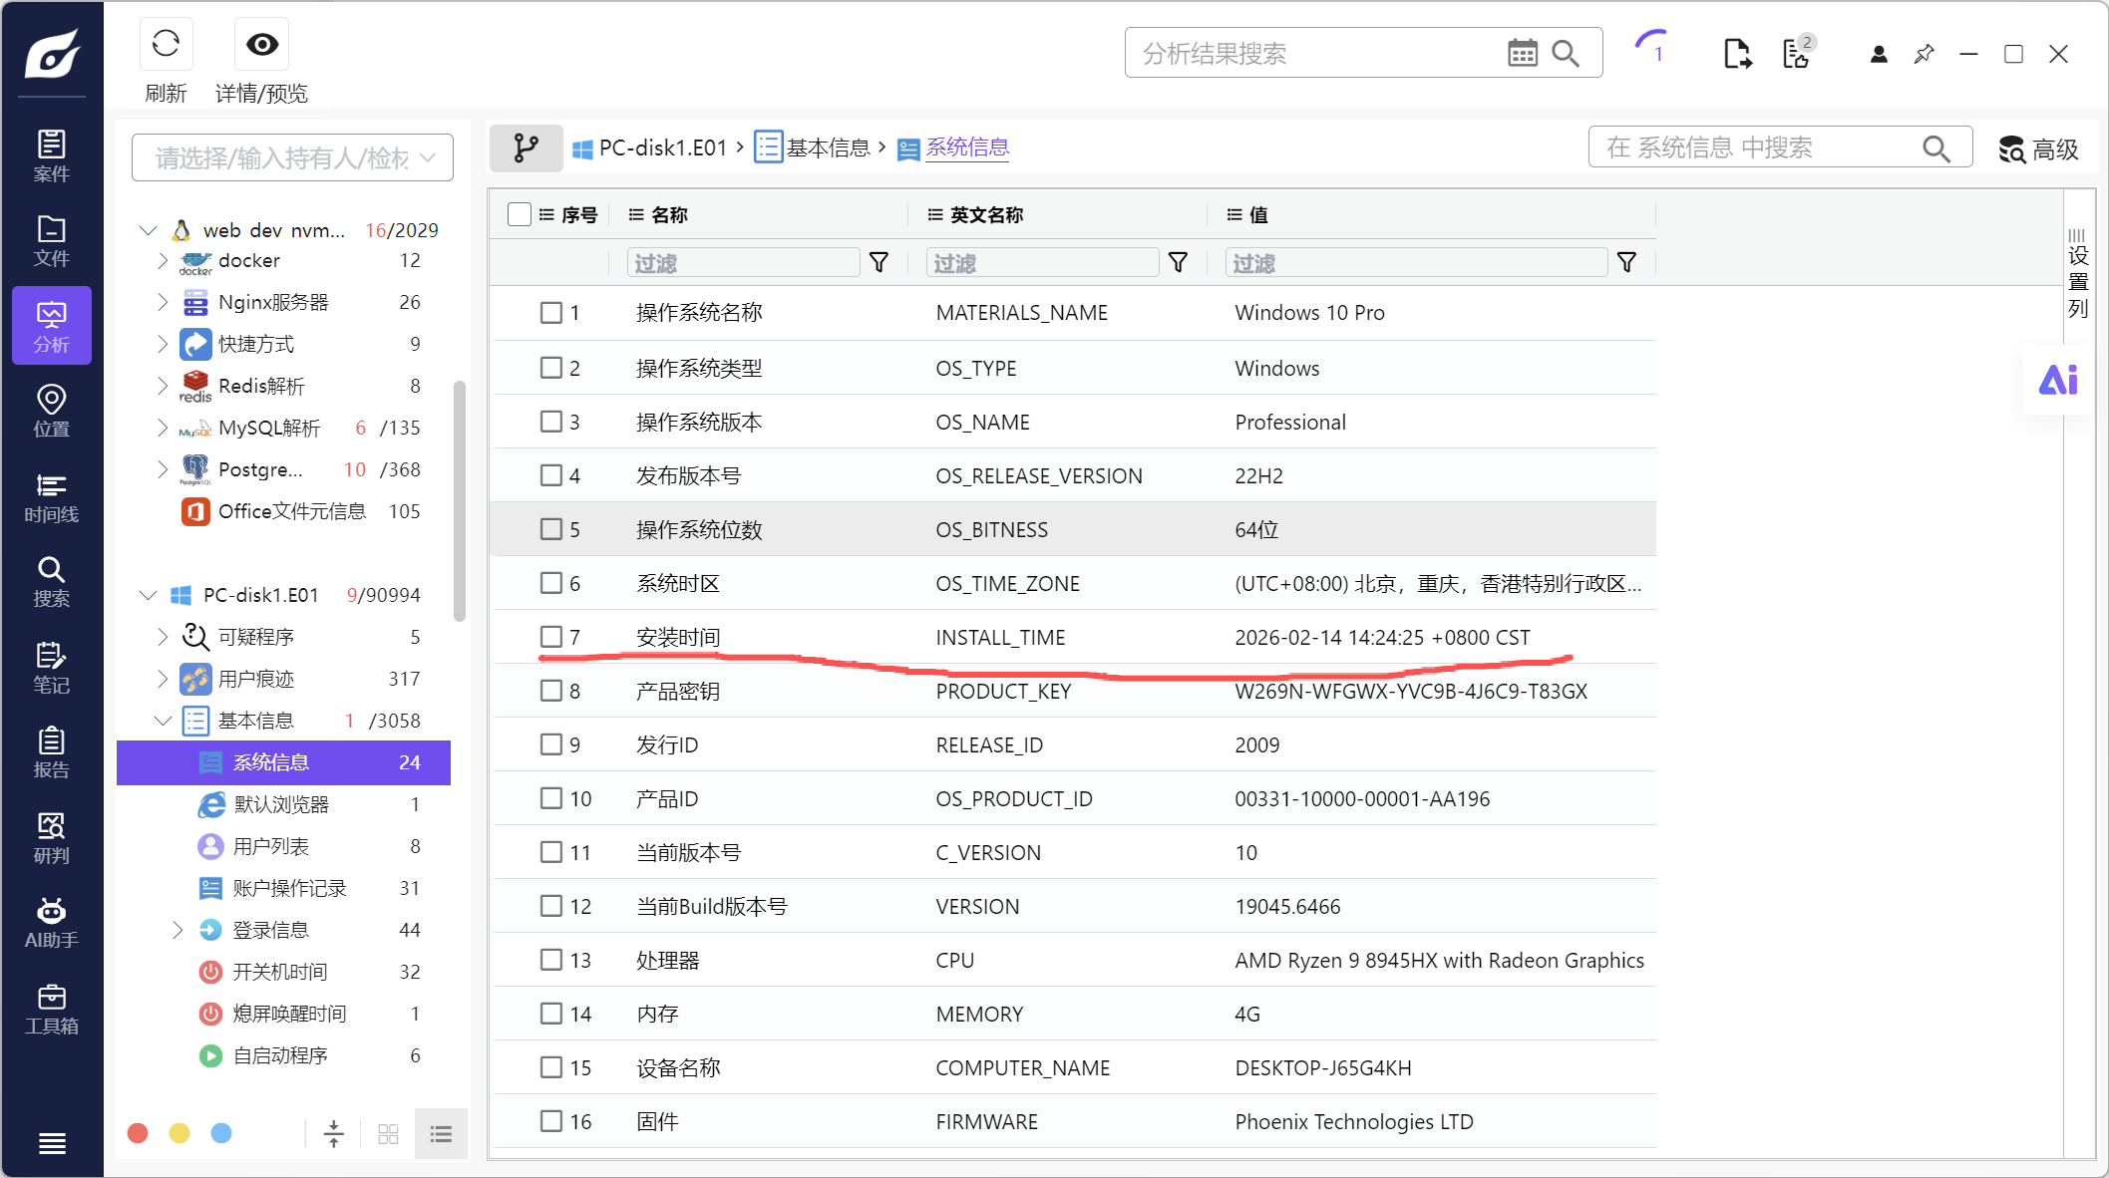Screen dimensions: 2109x1178
Task: Click the Refresh (刷新) icon
Action: [166, 44]
